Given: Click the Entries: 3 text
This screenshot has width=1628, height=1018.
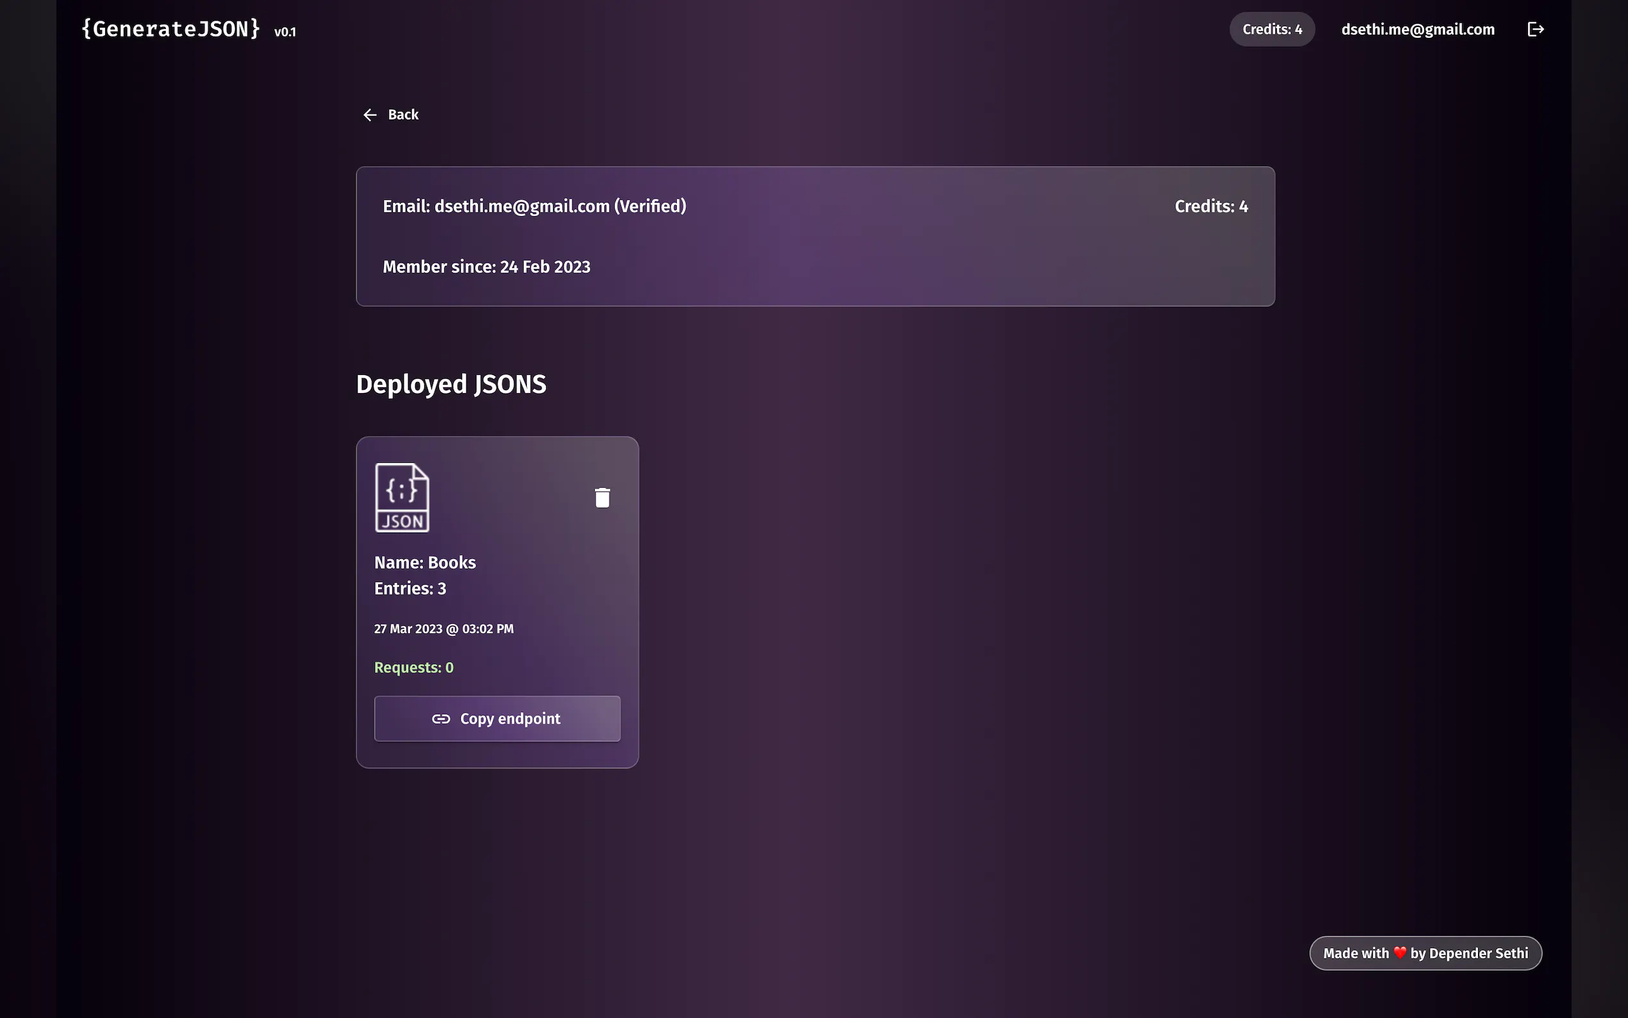Looking at the screenshot, I should (x=410, y=588).
